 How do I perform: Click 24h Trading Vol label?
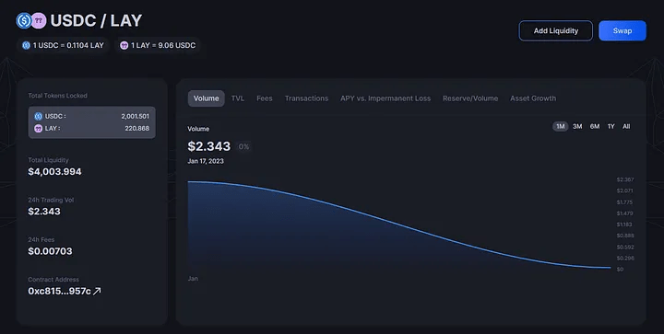click(51, 200)
